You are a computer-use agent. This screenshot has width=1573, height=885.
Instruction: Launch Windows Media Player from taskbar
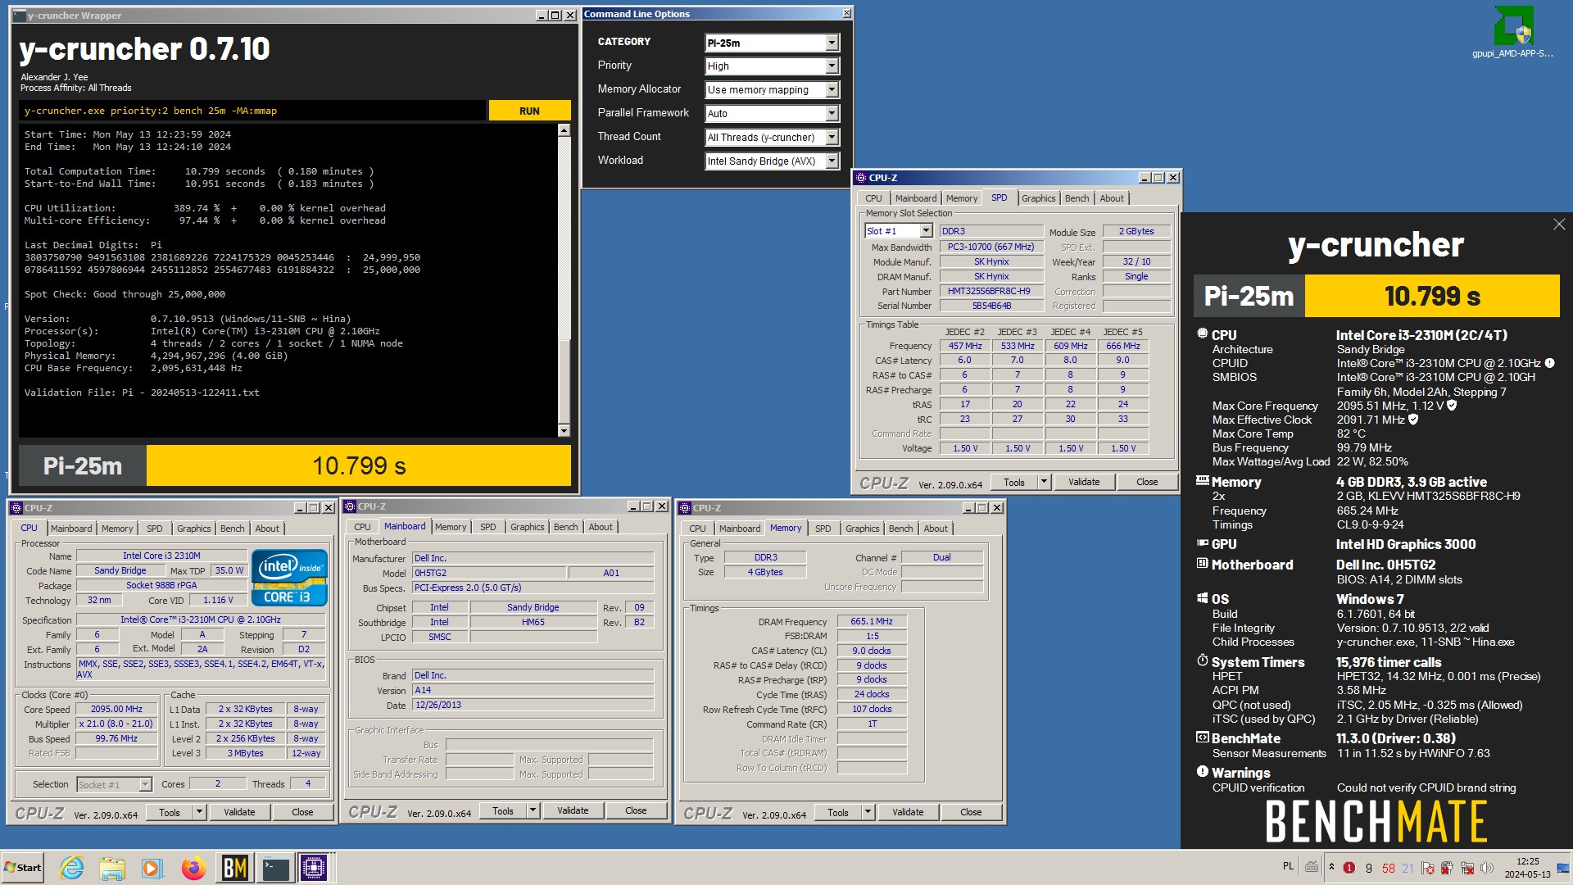(152, 868)
